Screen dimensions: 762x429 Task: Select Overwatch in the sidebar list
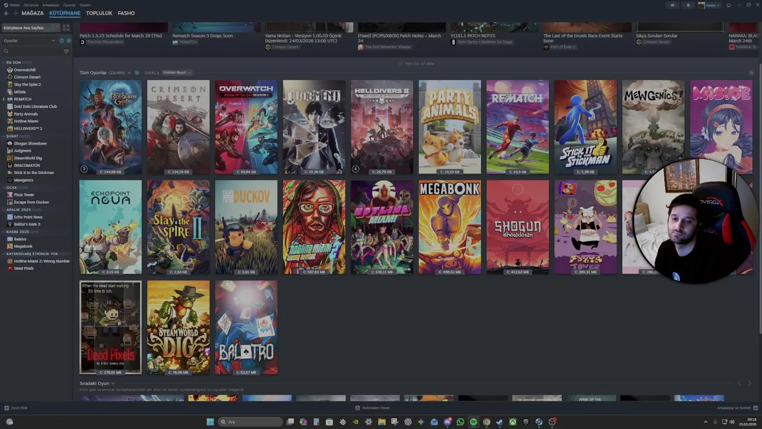[x=25, y=70]
